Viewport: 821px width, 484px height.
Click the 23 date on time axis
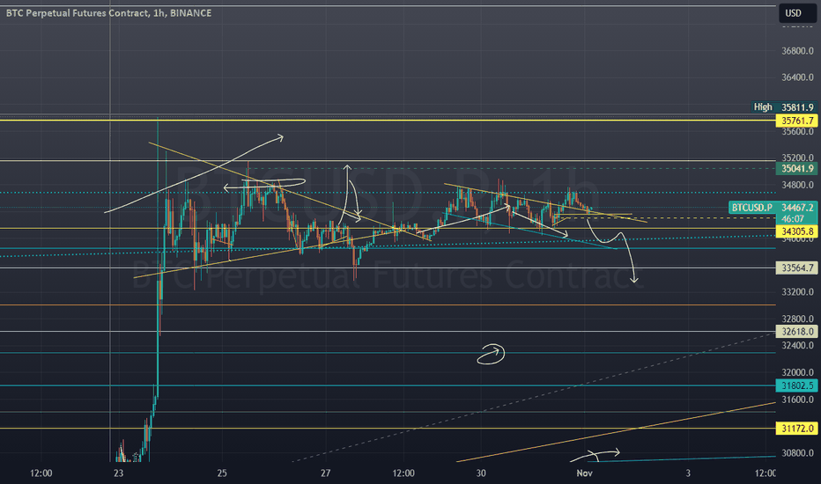pos(119,473)
